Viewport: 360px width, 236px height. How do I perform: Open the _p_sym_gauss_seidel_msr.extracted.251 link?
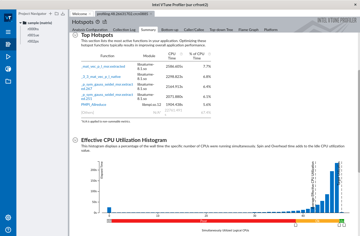point(107,97)
